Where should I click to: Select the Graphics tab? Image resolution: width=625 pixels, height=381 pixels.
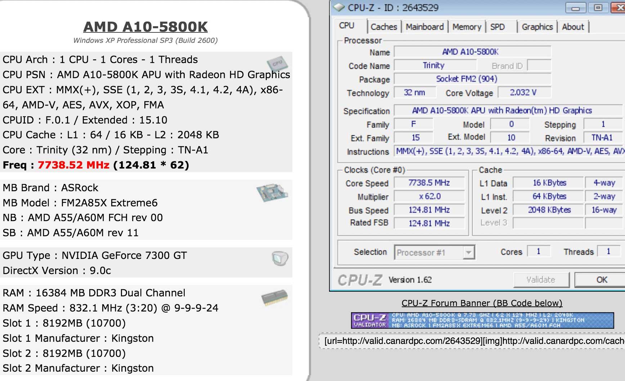pyautogui.click(x=537, y=27)
